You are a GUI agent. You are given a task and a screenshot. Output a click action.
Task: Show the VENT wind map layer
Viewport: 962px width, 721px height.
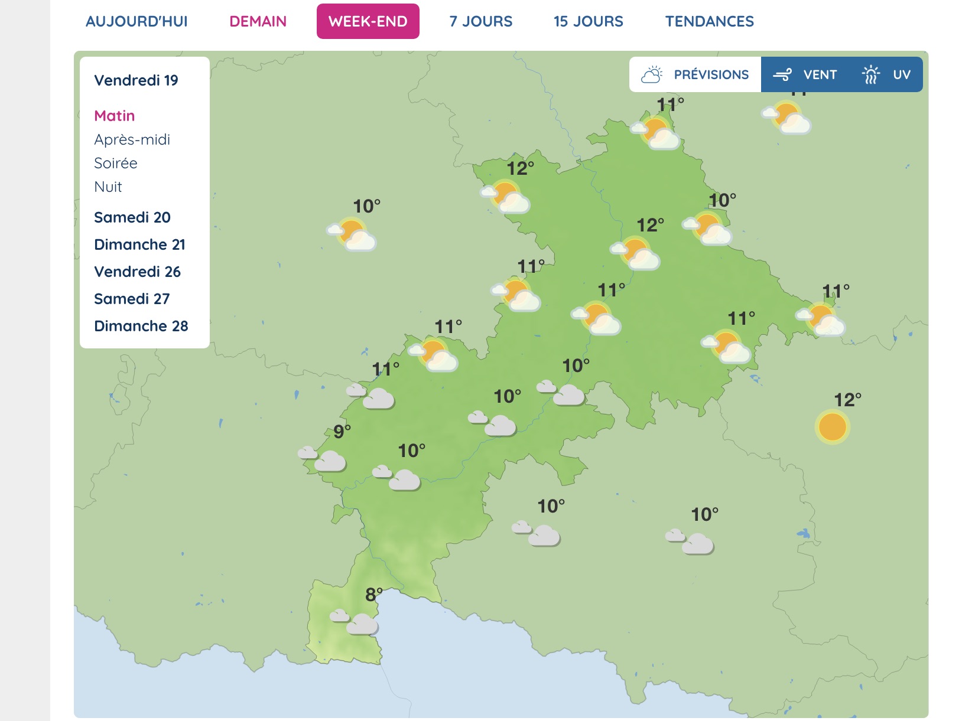805,74
